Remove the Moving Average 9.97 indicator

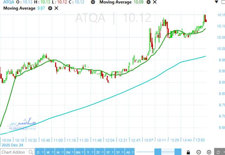pyautogui.click(x=56, y=8)
